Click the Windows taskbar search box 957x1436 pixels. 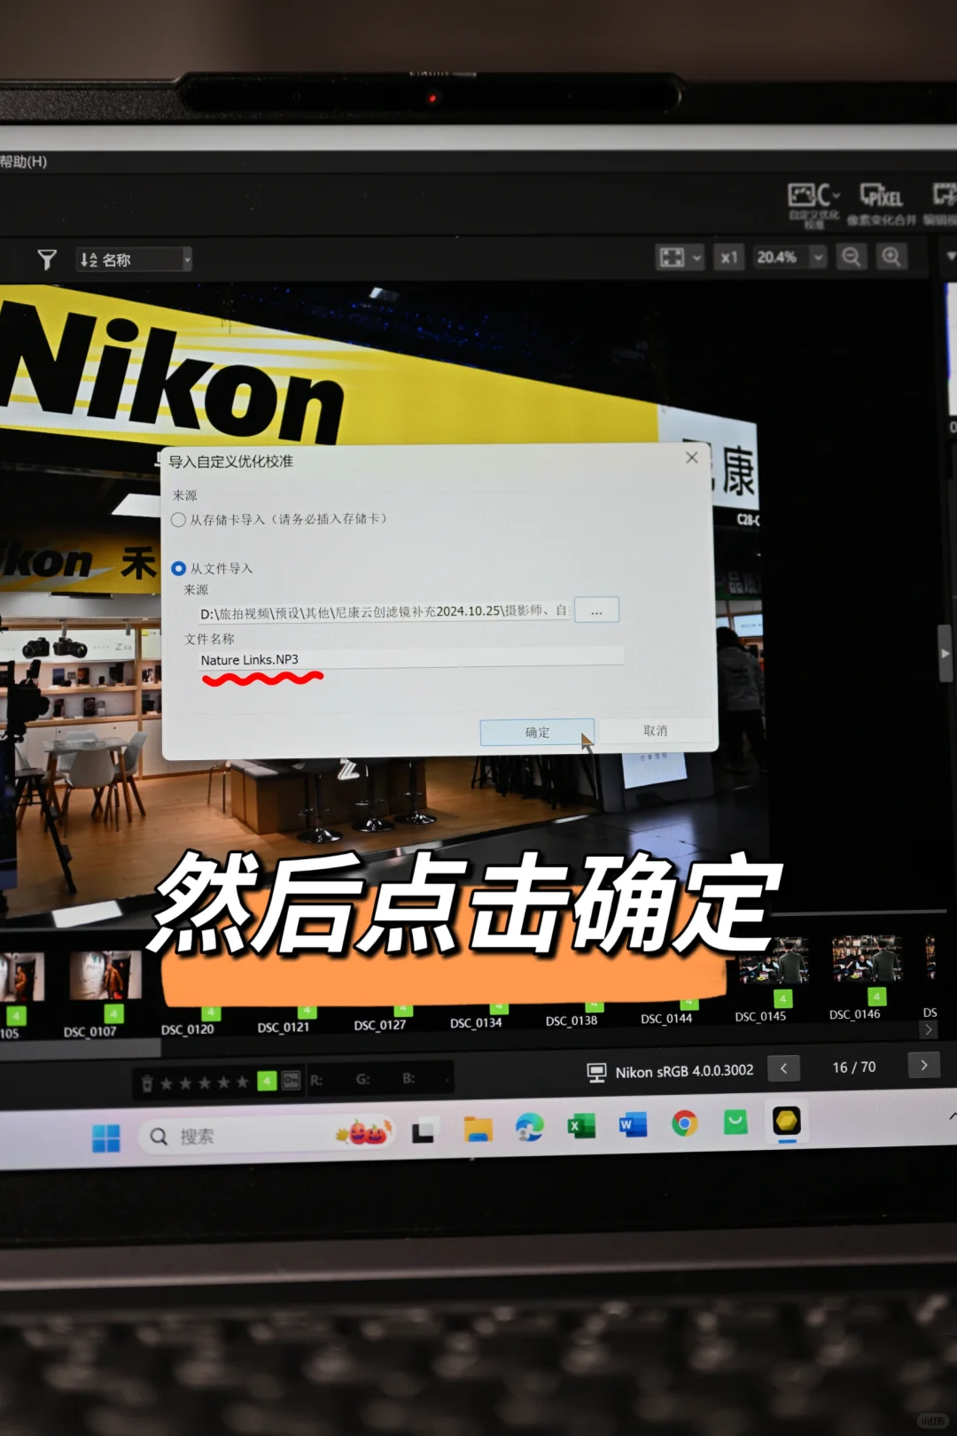[266, 1135]
